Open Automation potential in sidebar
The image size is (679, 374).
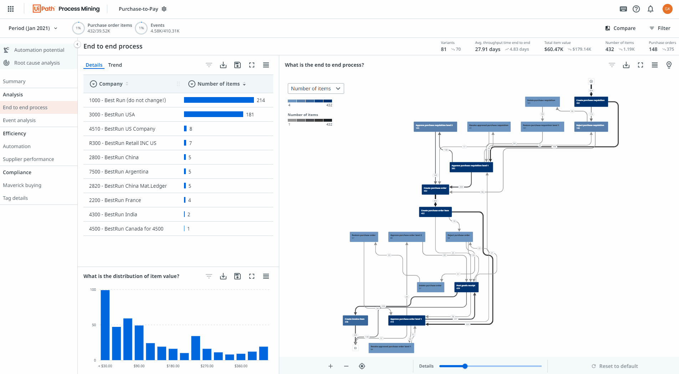point(39,50)
